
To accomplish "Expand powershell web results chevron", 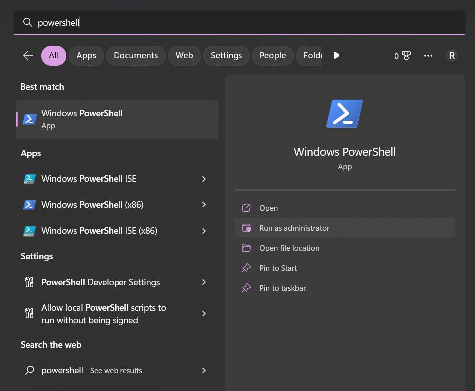I will pos(204,371).
